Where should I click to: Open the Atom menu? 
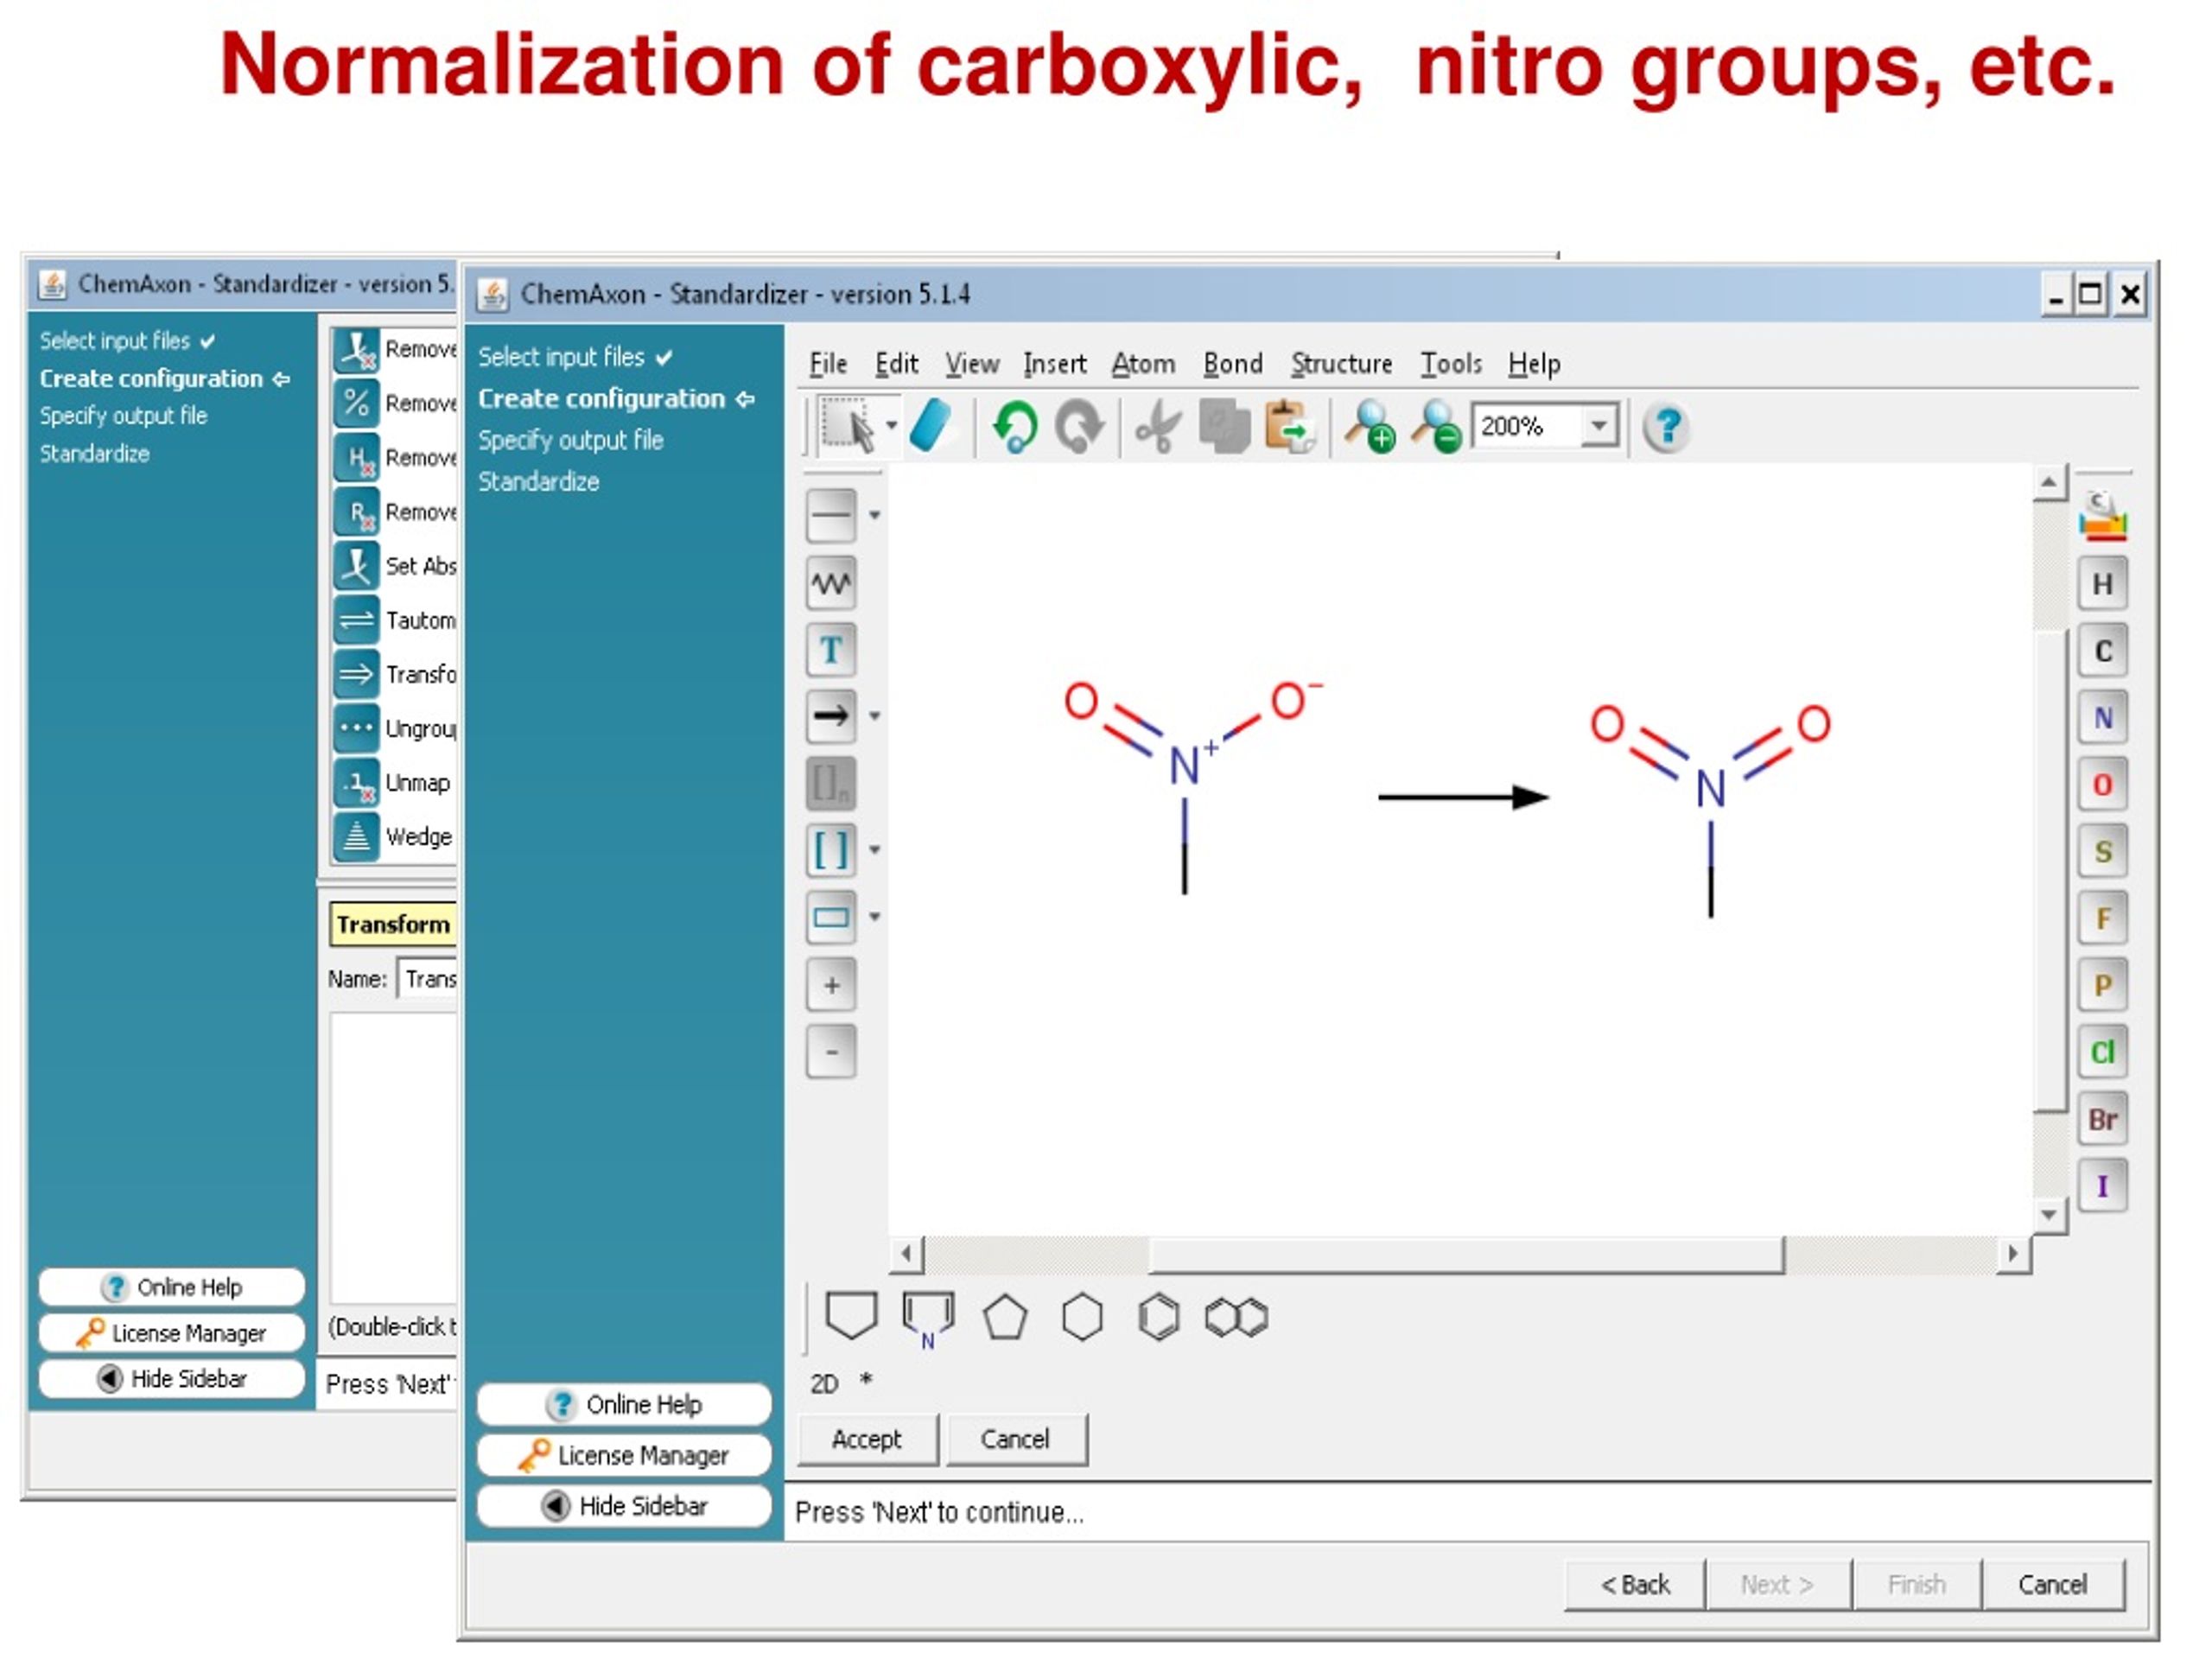(1143, 364)
